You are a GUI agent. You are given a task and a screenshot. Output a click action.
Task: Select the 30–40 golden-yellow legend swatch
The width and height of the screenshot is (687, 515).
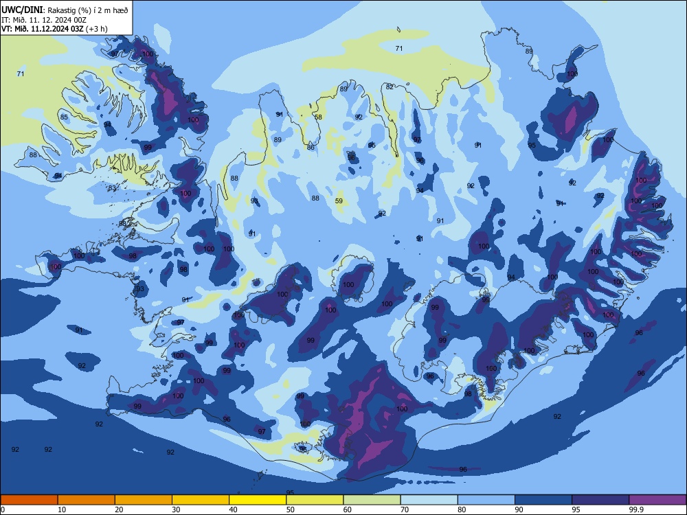click(201, 500)
